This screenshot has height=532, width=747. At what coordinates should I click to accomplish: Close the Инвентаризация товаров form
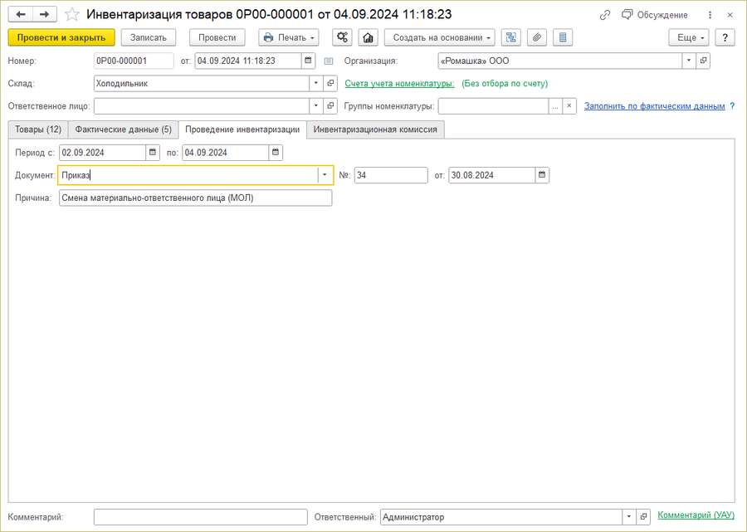click(x=730, y=15)
